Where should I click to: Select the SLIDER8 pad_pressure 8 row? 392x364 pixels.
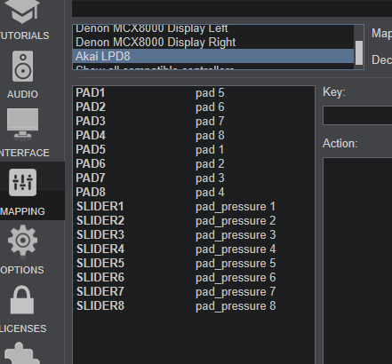194,306
